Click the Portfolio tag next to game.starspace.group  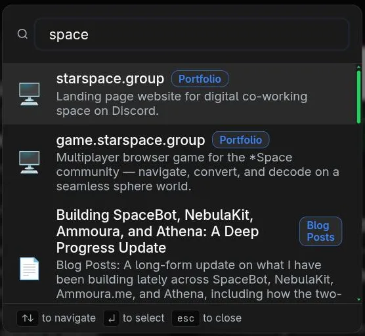click(241, 140)
